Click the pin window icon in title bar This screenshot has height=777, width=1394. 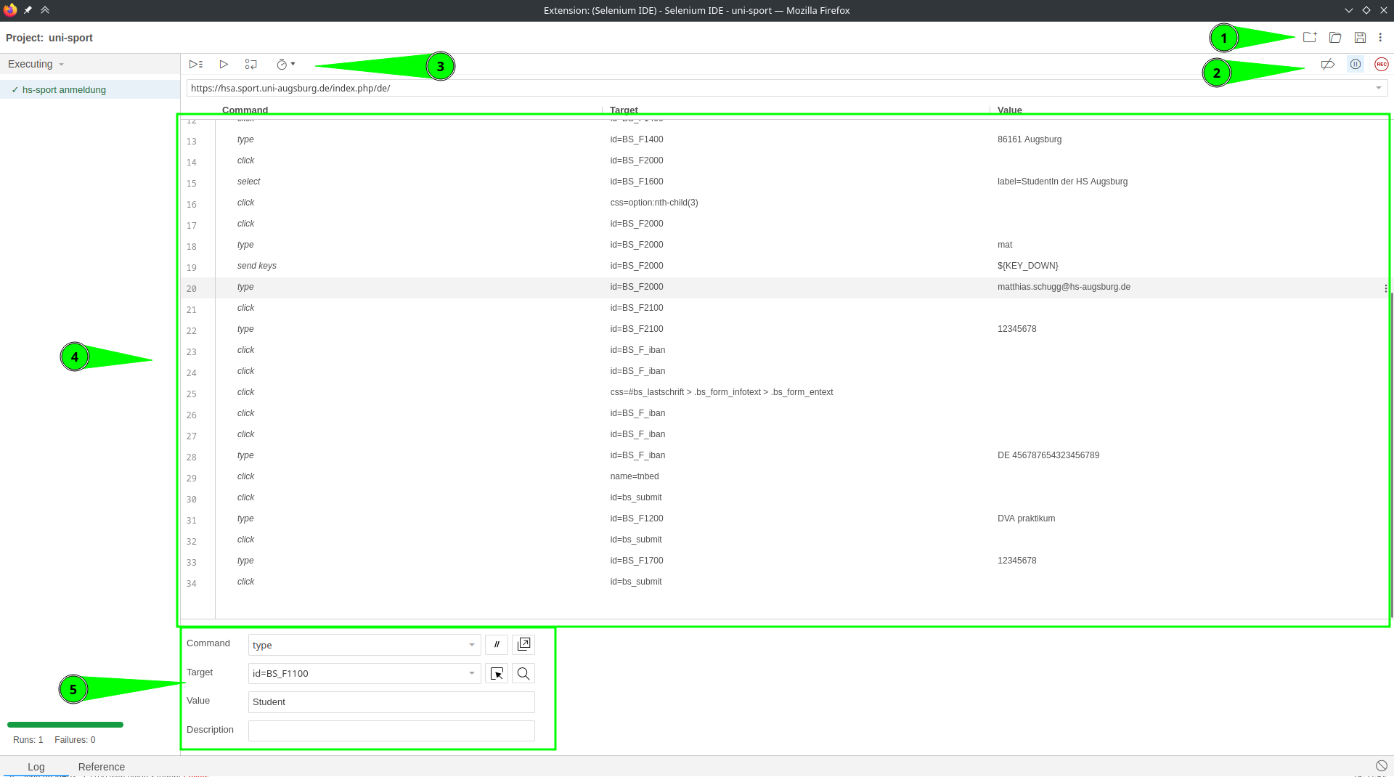point(28,10)
